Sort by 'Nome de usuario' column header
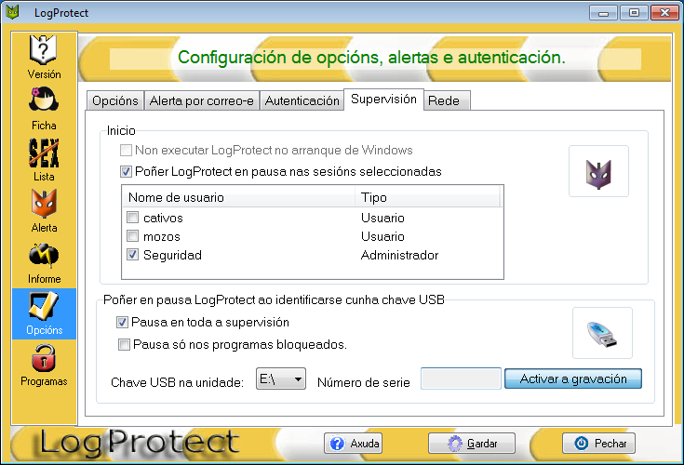 tap(238, 197)
